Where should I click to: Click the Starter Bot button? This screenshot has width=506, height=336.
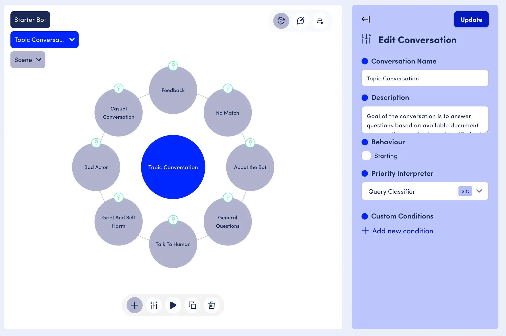30,20
